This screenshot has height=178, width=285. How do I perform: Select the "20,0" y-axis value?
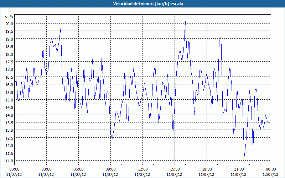(9, 24)
